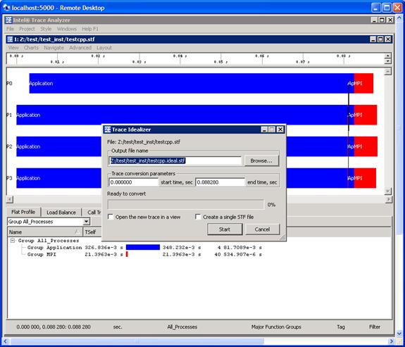The image size is (405, 347).
Task: Open the Group All_Processes dropdown
Action: pos(87,222)
